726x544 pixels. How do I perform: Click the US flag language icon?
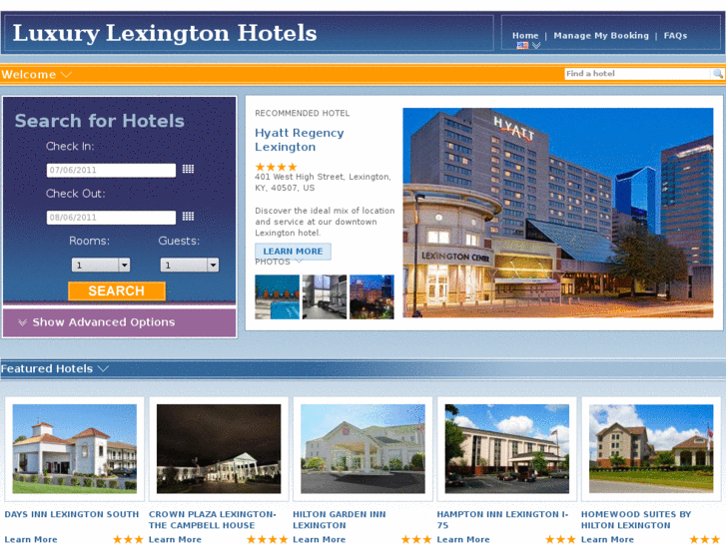pos(522,45)
